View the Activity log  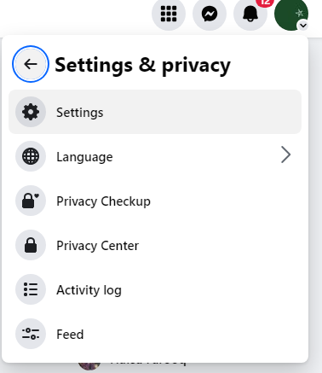pos(155,289)
